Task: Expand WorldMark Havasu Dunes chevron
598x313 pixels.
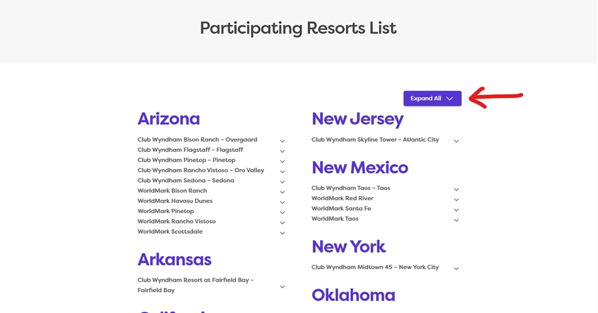Action: 282,202
